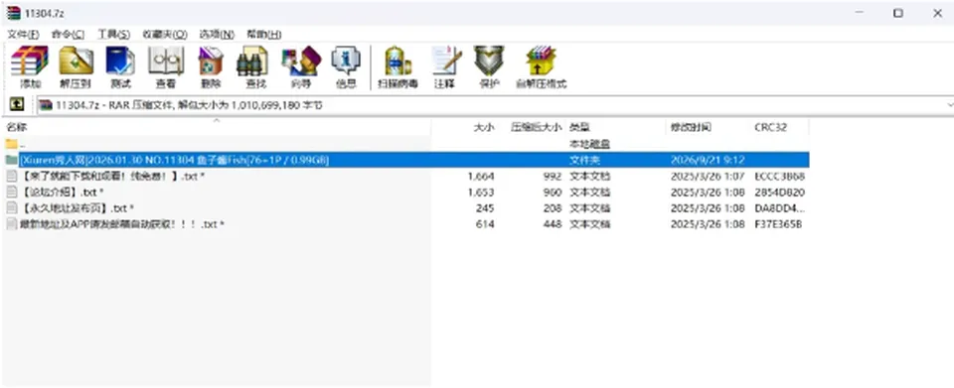Sort files by the CRC32 column header

click(x=779, y=127)
